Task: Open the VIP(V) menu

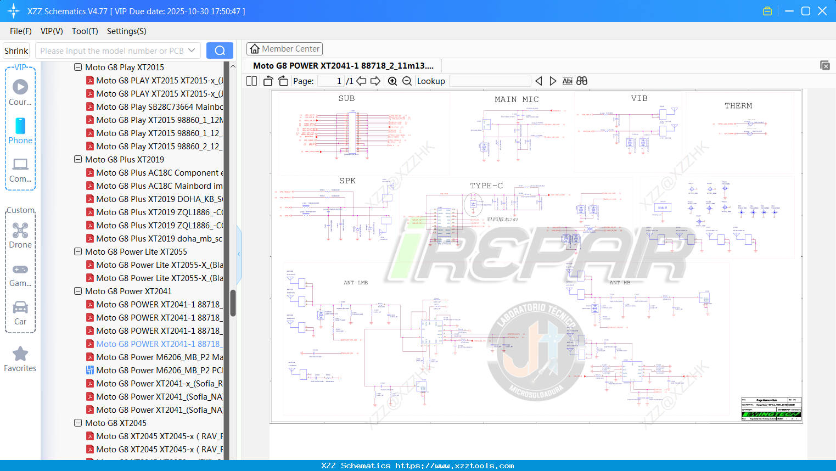Action: point(52,31)
